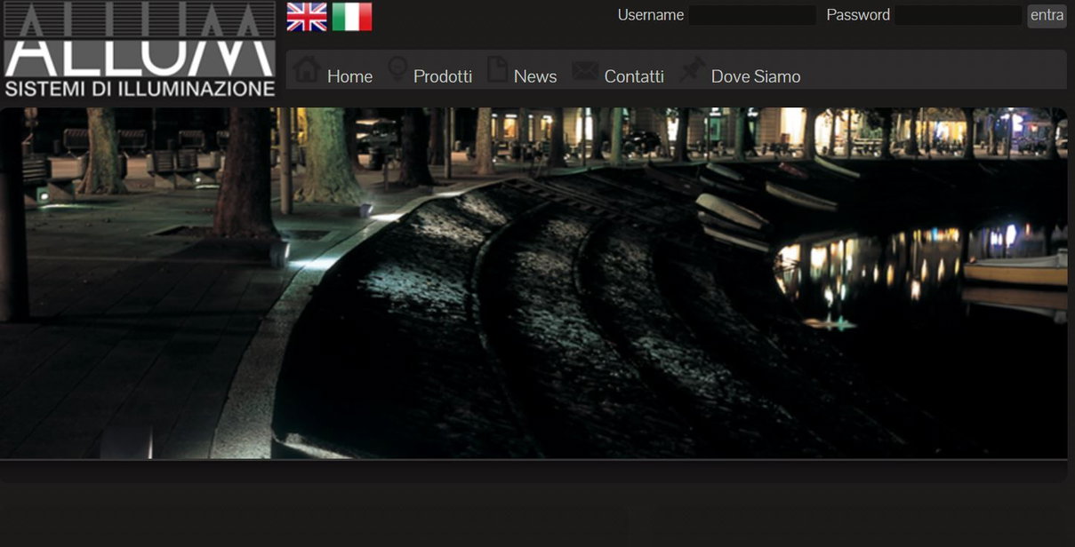The image size is (1075, 547).
Task: Click the Username label text
Action: click(x=651, y=15)
